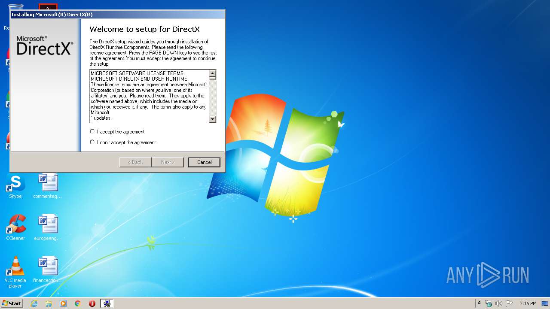The height and width of the screenshot is (309, 550).
Task: Click the volume speaker tray icon
Action: [498, 303]
